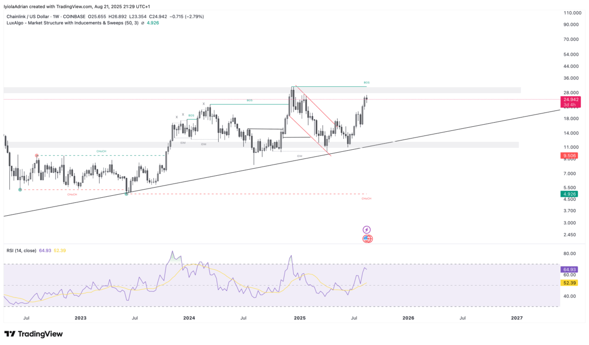
Task: Click the red 9.506 price label
Action: [x=569, y=155]
